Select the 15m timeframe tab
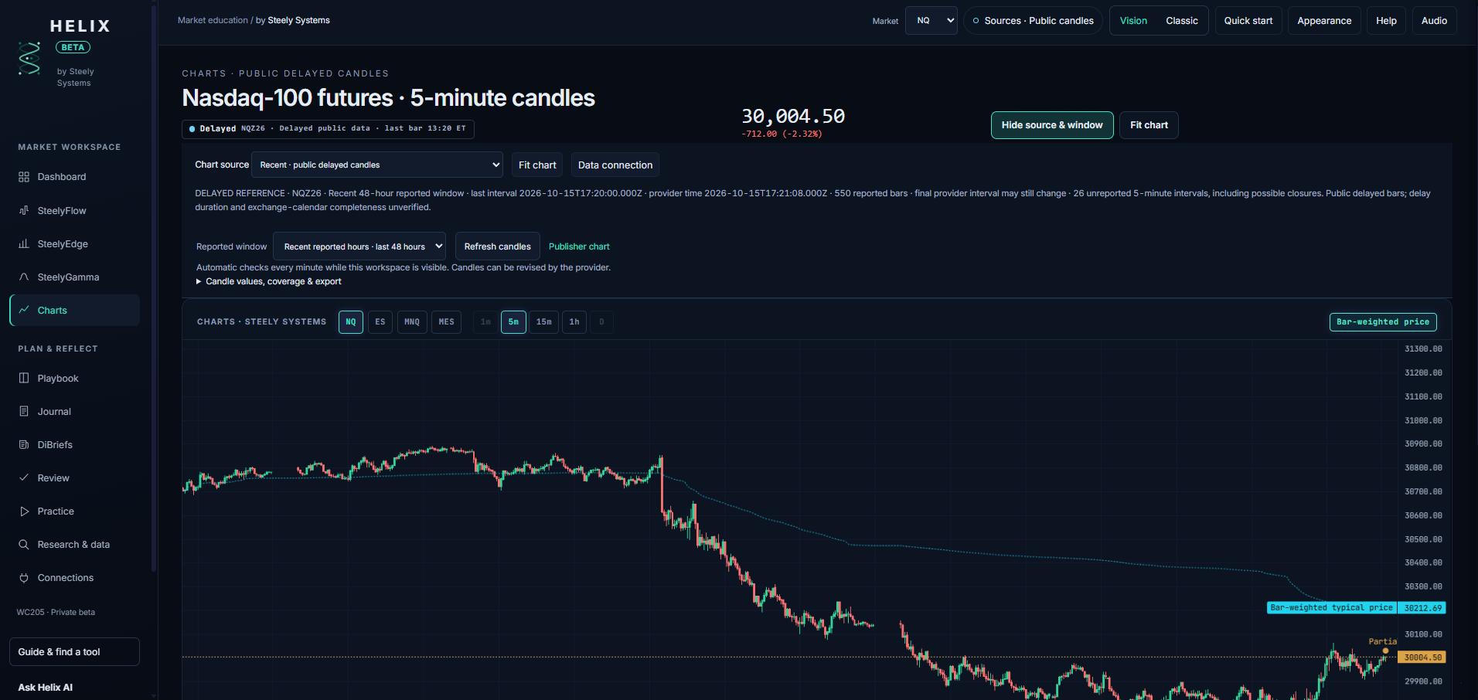The height and width of the screenshot is (700, 1478). click(x=544, y=322)
